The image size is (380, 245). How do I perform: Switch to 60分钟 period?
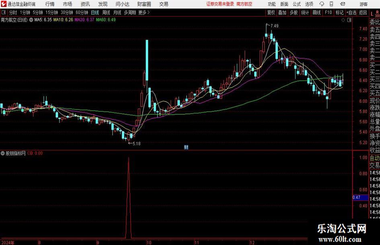tap(82, 12)
